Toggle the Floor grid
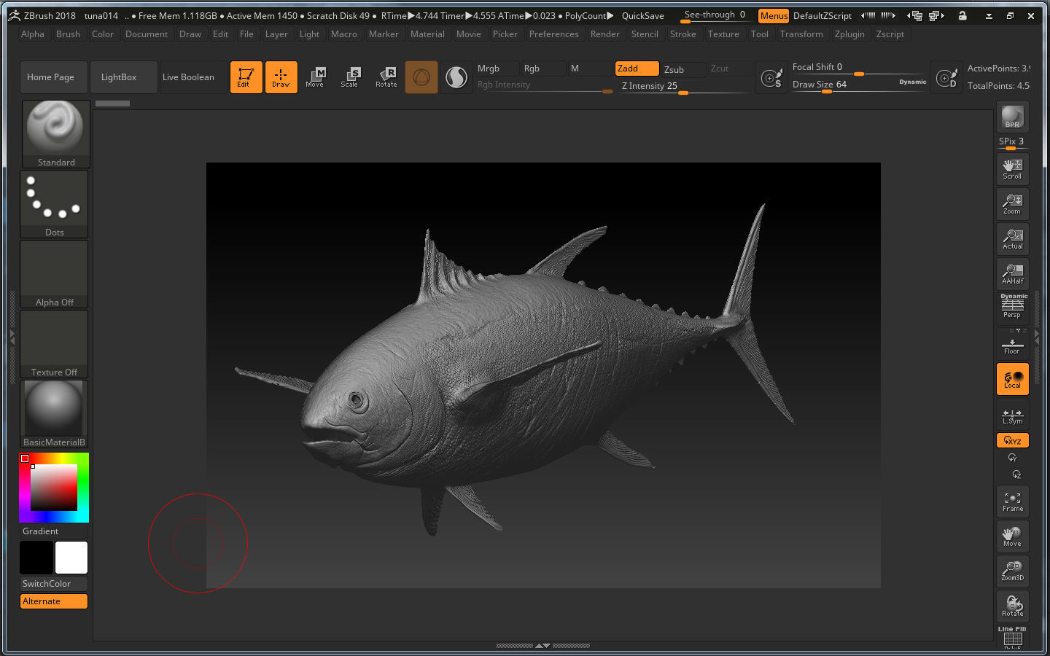The height and width of the screenshot is (656, 1050). point(1012,344)
